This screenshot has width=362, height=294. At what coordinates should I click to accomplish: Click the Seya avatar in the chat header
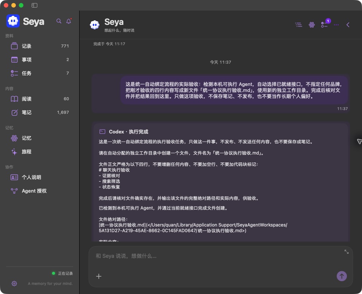pyautogui.click(x=95, y=25)
